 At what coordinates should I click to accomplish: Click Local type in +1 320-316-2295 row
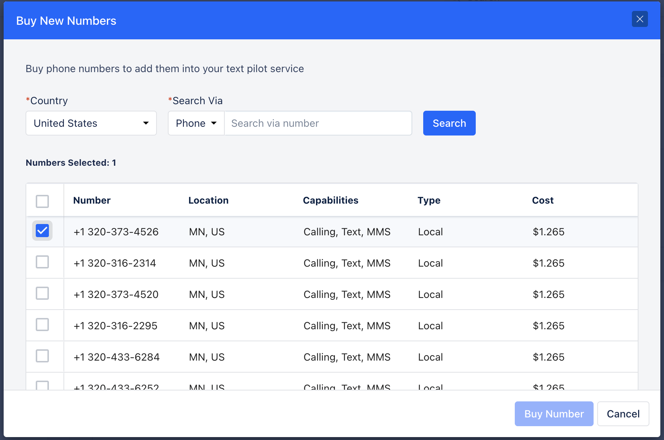pos(431,326)
